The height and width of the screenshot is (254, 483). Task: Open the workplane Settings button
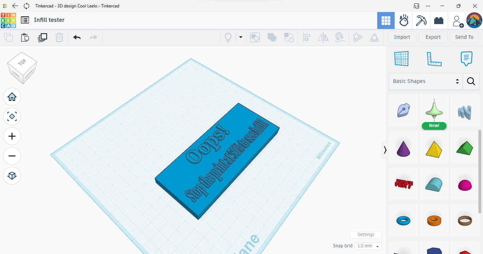[x=366, y=235]
